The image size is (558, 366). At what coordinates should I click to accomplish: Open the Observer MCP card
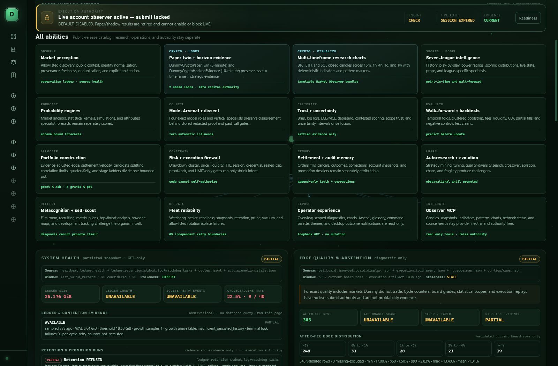click(x=483, y=219)
